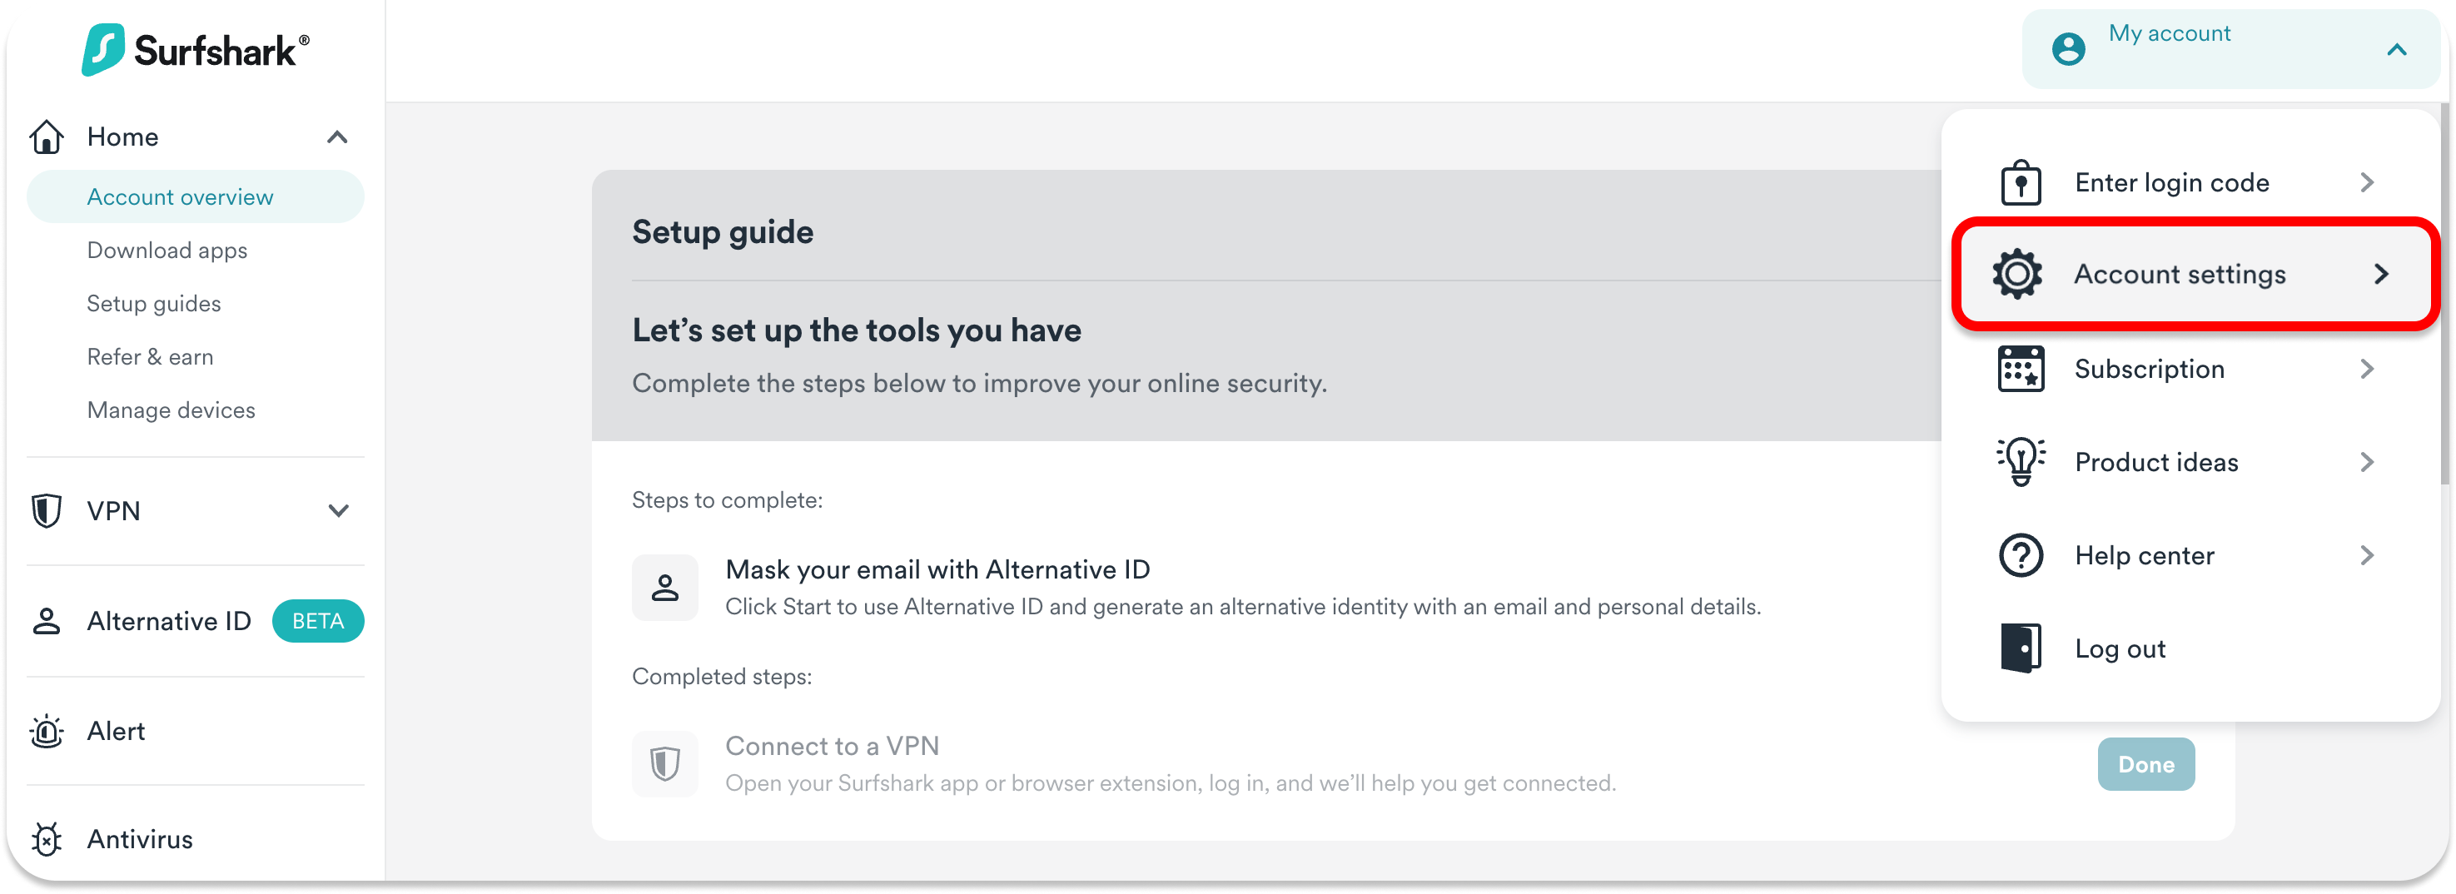Collapse the My account dropdown
2456x894 pixels.
pos(2397,50)
